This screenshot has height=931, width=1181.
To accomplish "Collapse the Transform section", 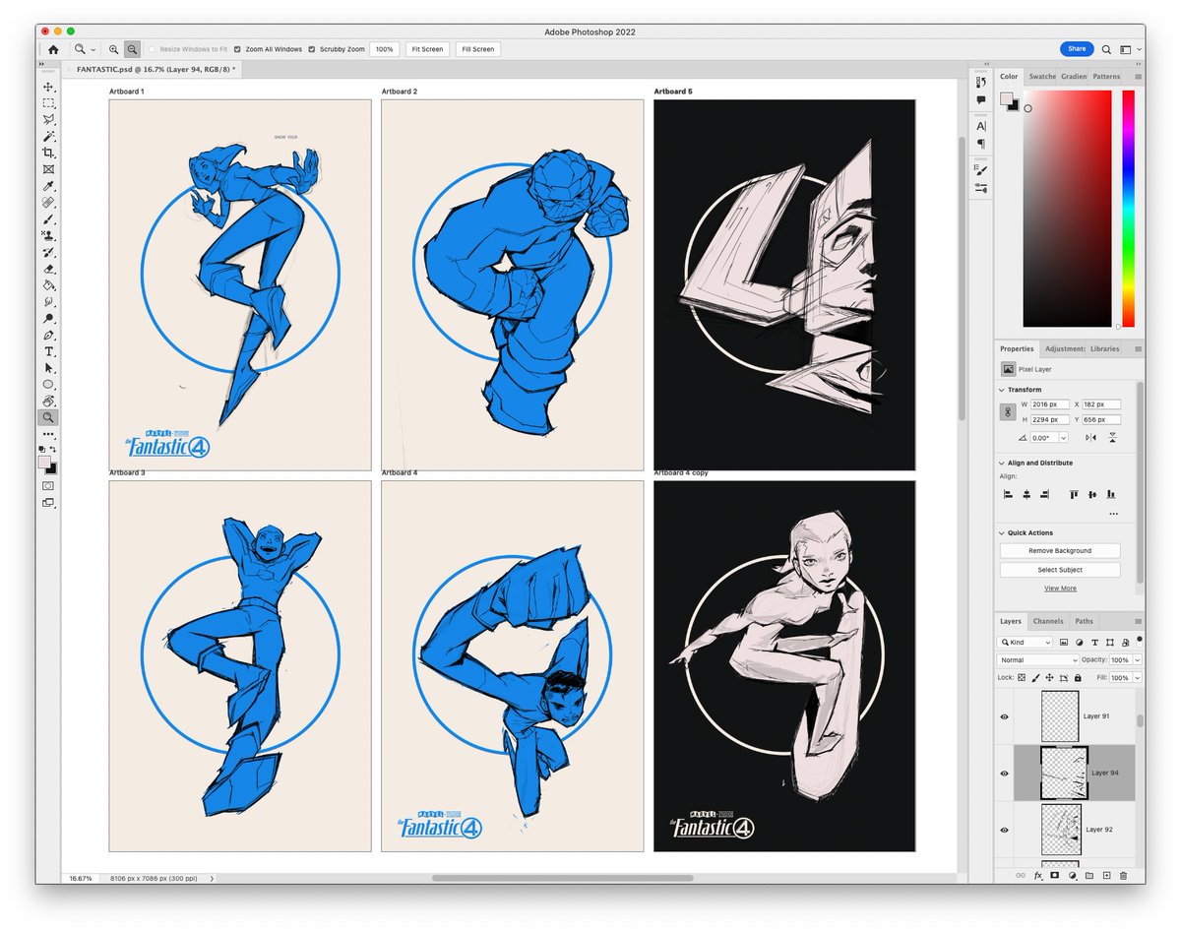I will point(1002,390).
